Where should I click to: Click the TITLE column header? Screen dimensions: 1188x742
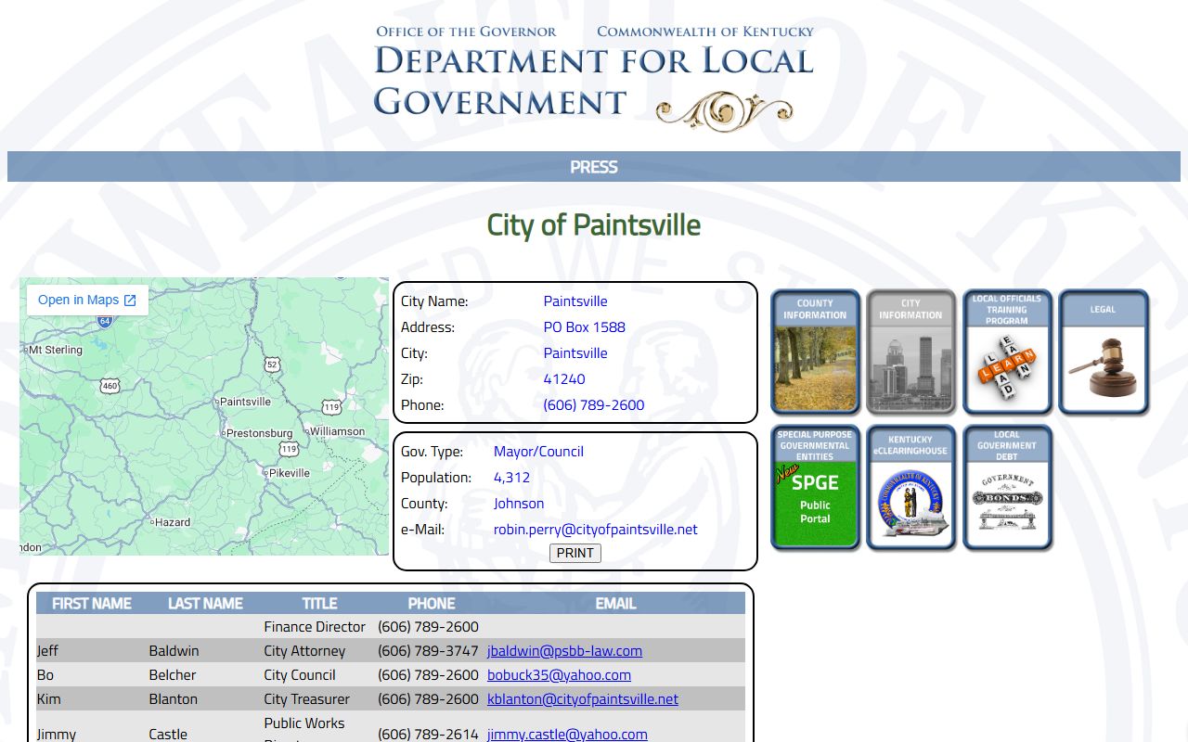[x=319, y=603]
